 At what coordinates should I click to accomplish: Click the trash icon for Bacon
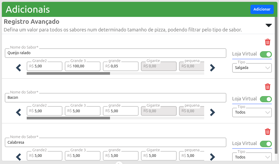(x=268, y=87)
